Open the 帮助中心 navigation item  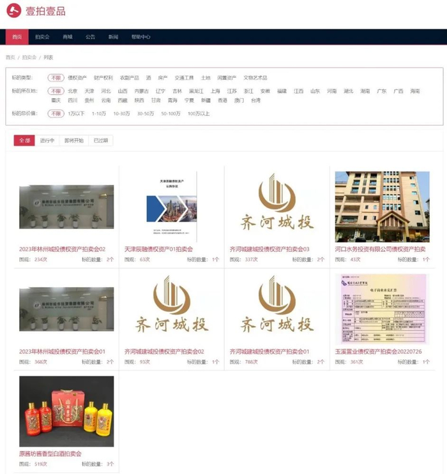[140, 37]
